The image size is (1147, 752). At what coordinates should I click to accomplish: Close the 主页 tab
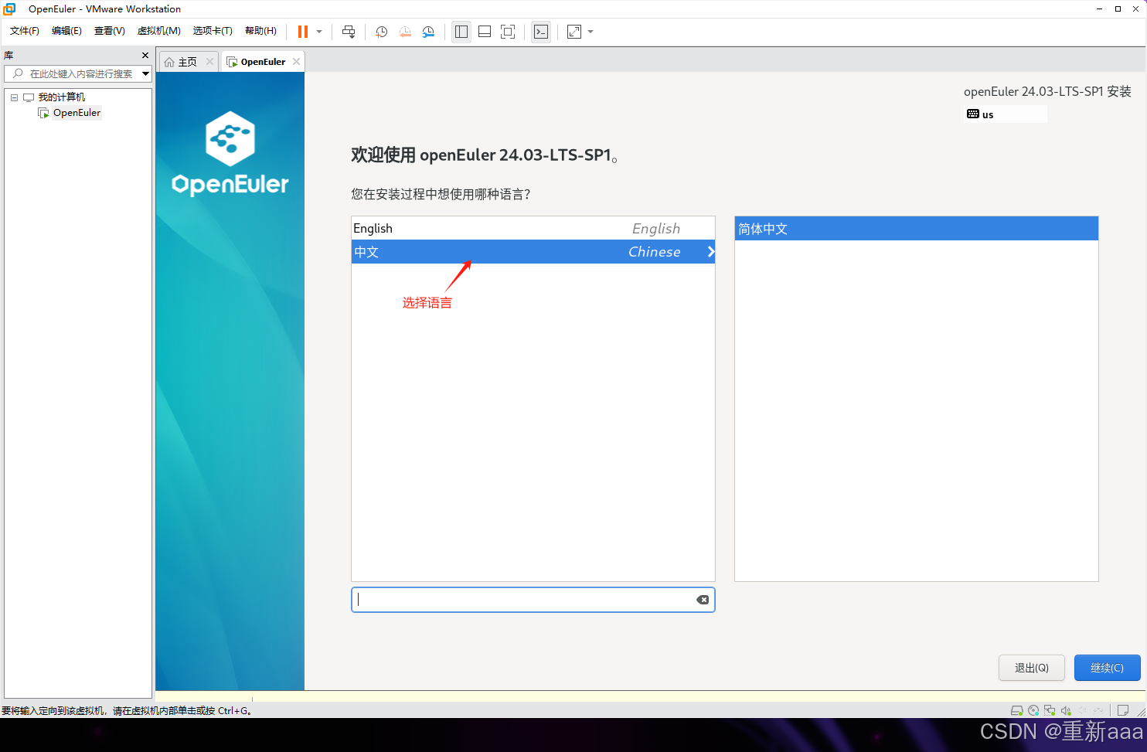tap(209, 62)
